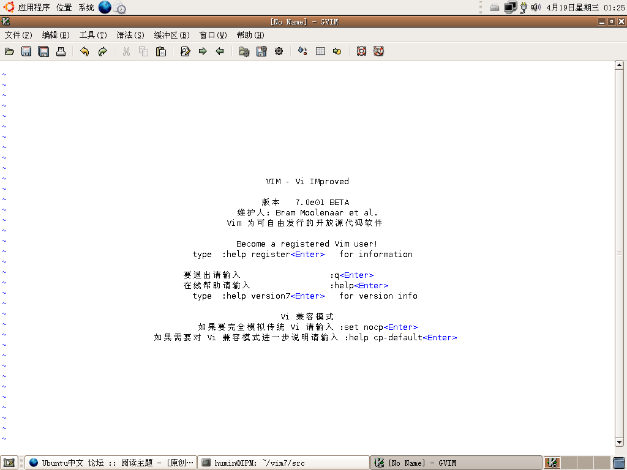Click ':help cp-default<Enter>' text
The height and width of the screenshot is (470, 627).
click(400, 337)
